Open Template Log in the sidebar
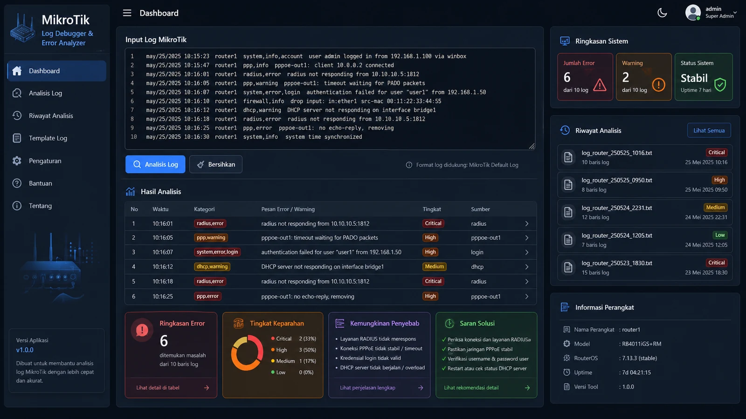 pos(57,138)
